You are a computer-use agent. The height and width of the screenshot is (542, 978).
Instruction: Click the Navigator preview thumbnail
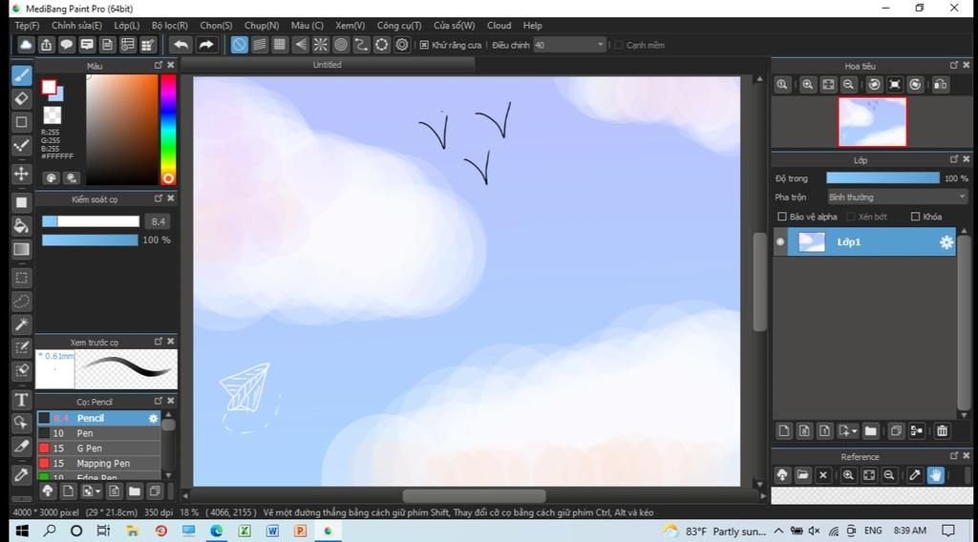[872, 122]
